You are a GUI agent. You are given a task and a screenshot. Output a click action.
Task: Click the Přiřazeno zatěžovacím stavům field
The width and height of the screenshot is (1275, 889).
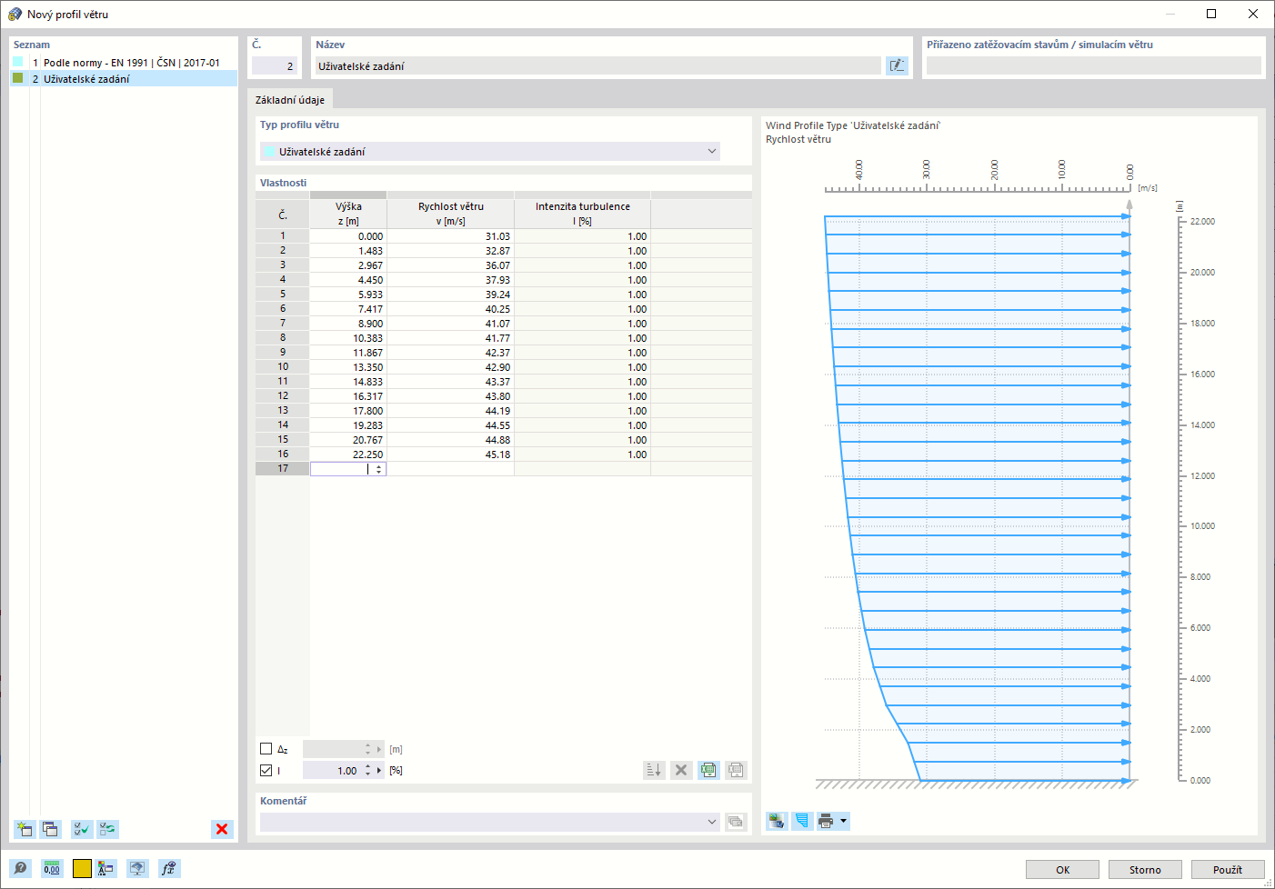pyautogui.click(x=1093, y=65)
